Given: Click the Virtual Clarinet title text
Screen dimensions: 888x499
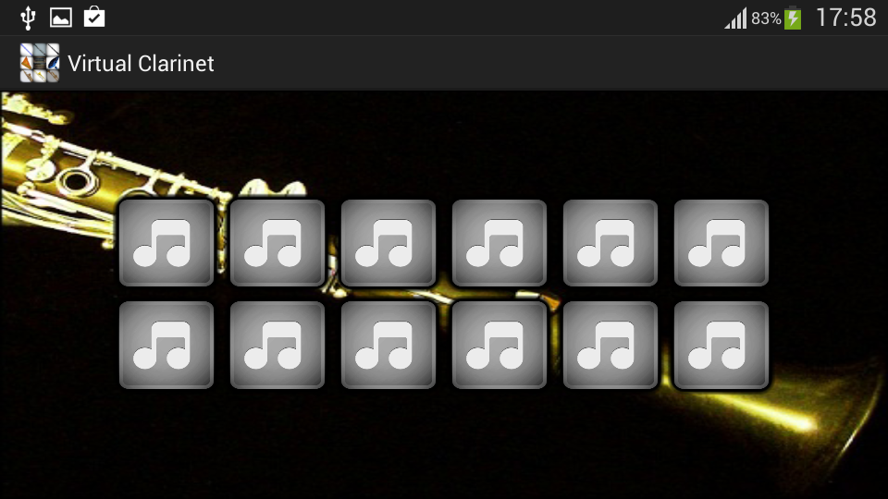Looking at the screenshot, I should coord(141,64).
